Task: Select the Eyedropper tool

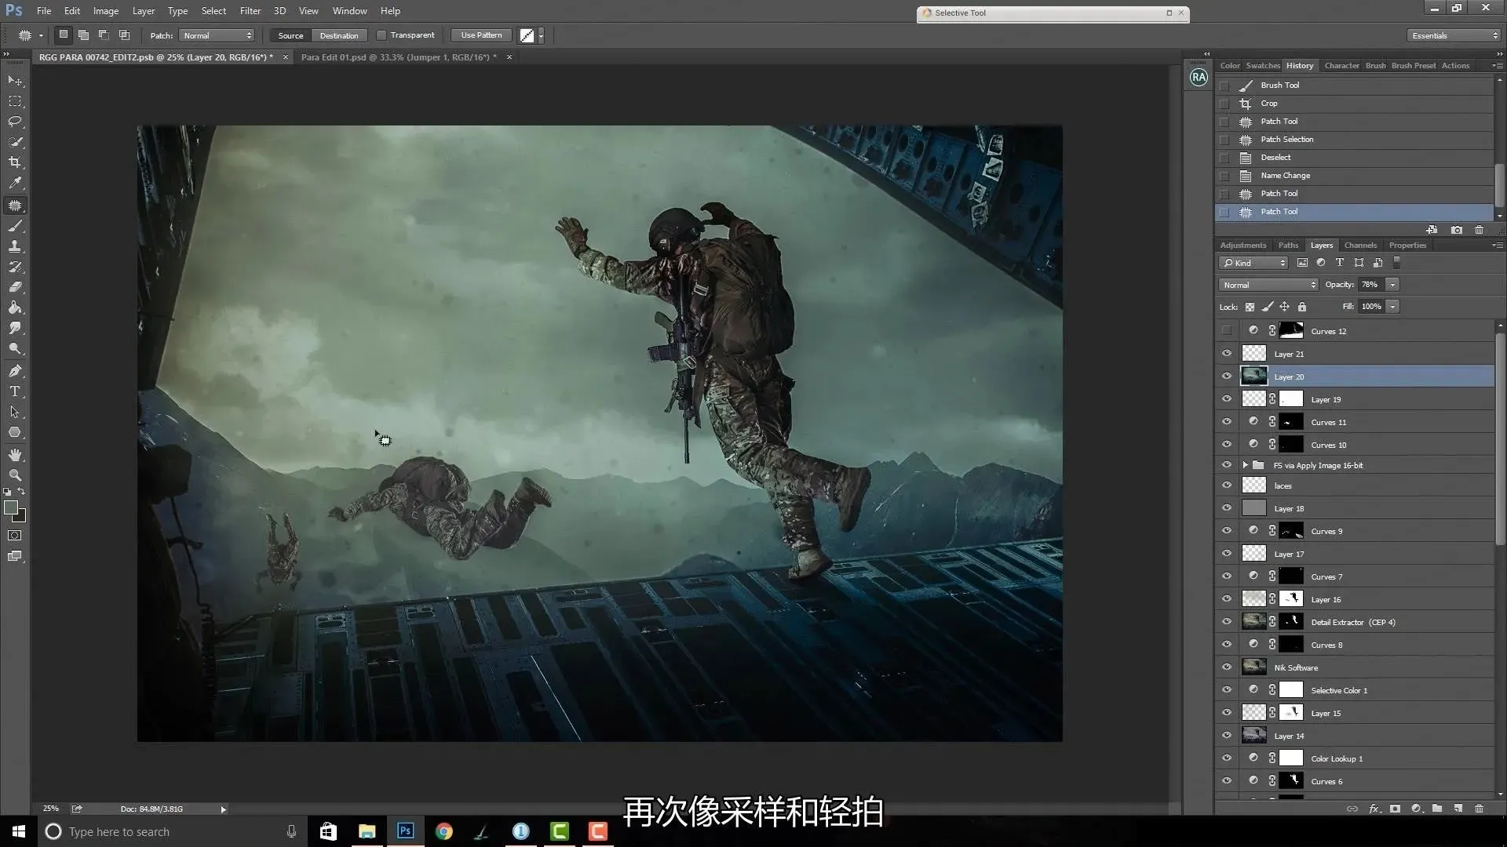Action: 15,183
